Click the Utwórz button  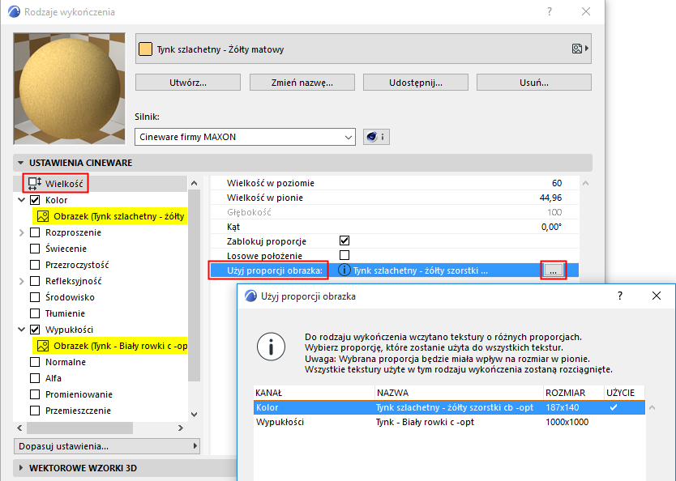(x=188, y=83)
